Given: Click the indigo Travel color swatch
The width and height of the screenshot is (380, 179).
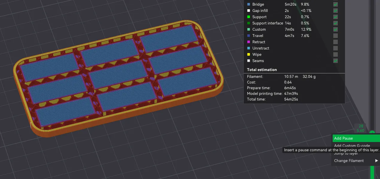Looking at the screenshot, I should pos(249,36).
